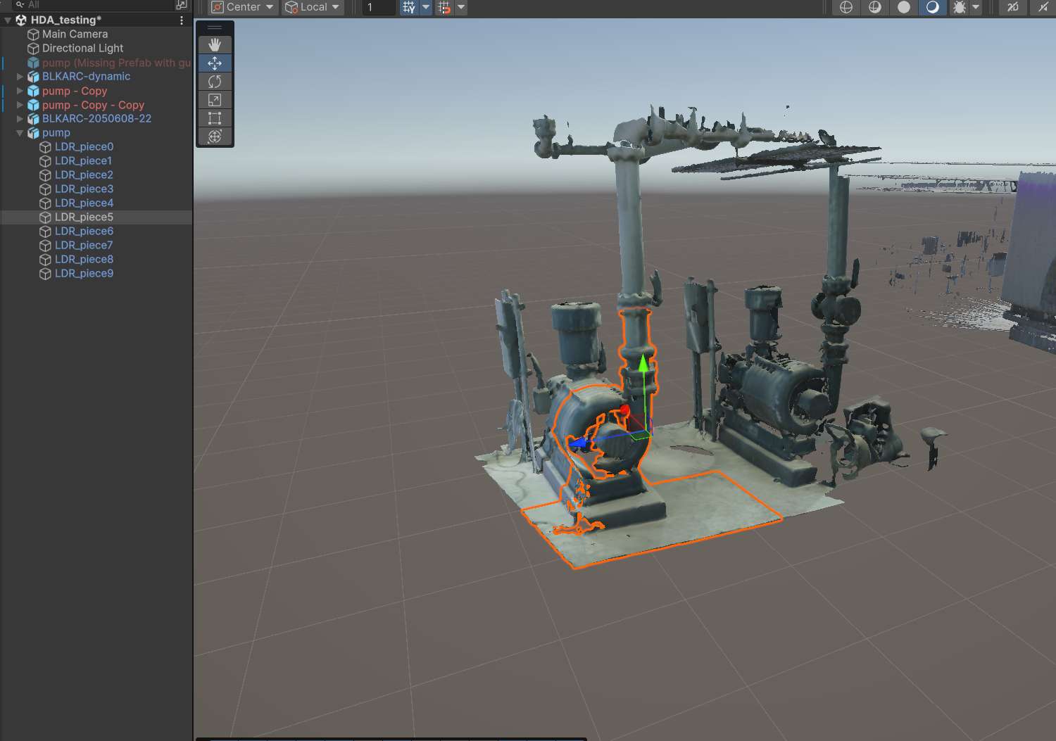Toggle 2D view mode
Image resolution: width=1056 pixels, height=741 pixels.
click(1012, 7)
